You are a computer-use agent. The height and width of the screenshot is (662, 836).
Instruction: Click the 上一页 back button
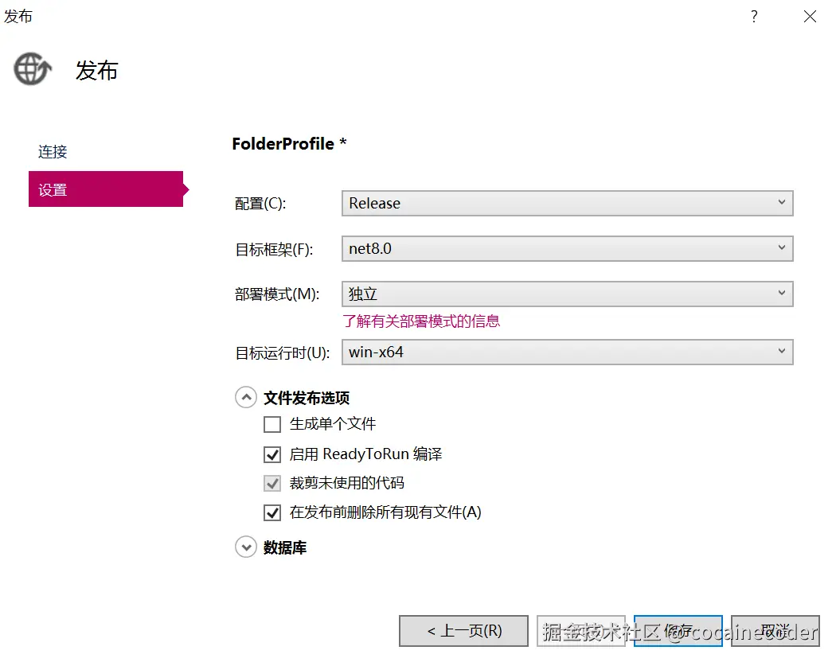pos(463,631)
